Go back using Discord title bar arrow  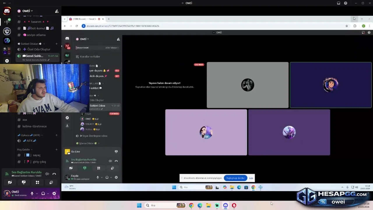[4, 3]
